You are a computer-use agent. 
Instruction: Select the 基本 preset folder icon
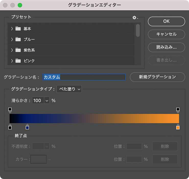click(x=18, y=29)
